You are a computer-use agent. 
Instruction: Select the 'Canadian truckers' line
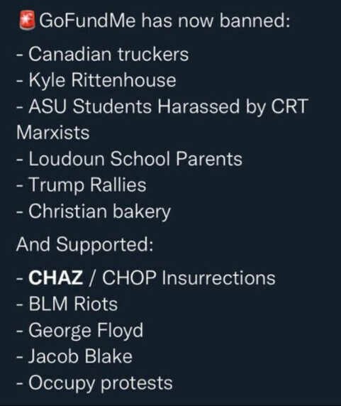102,54
